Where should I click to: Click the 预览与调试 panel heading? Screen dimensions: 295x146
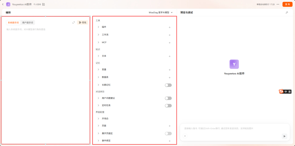[x=187, y=13]
